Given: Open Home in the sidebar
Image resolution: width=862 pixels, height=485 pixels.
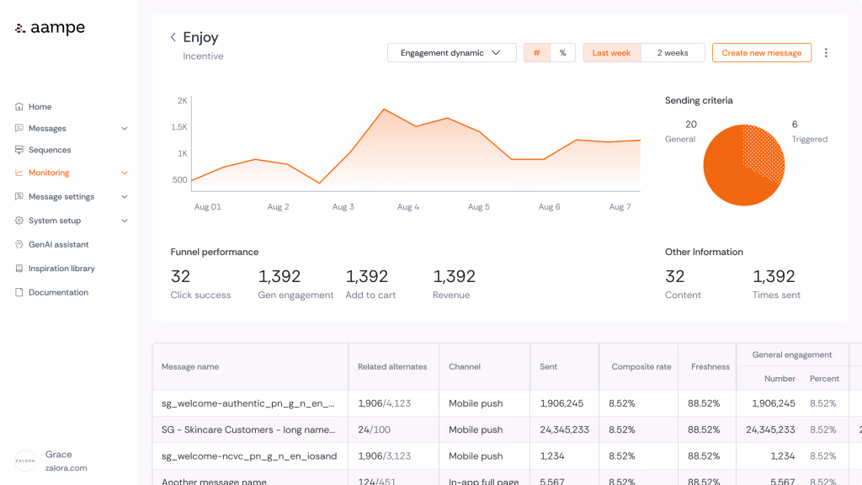Looking at the screenshot, I should tap(40, 107).
